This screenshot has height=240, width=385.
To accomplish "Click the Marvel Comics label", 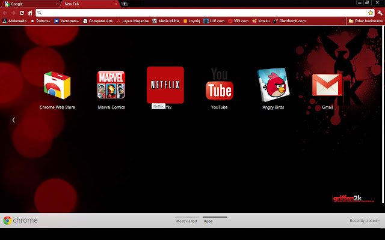I will (x=111, y=107).
